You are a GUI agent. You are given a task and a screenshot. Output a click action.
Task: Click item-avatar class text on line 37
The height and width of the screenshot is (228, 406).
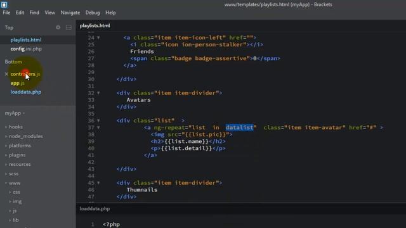point(325,127)
